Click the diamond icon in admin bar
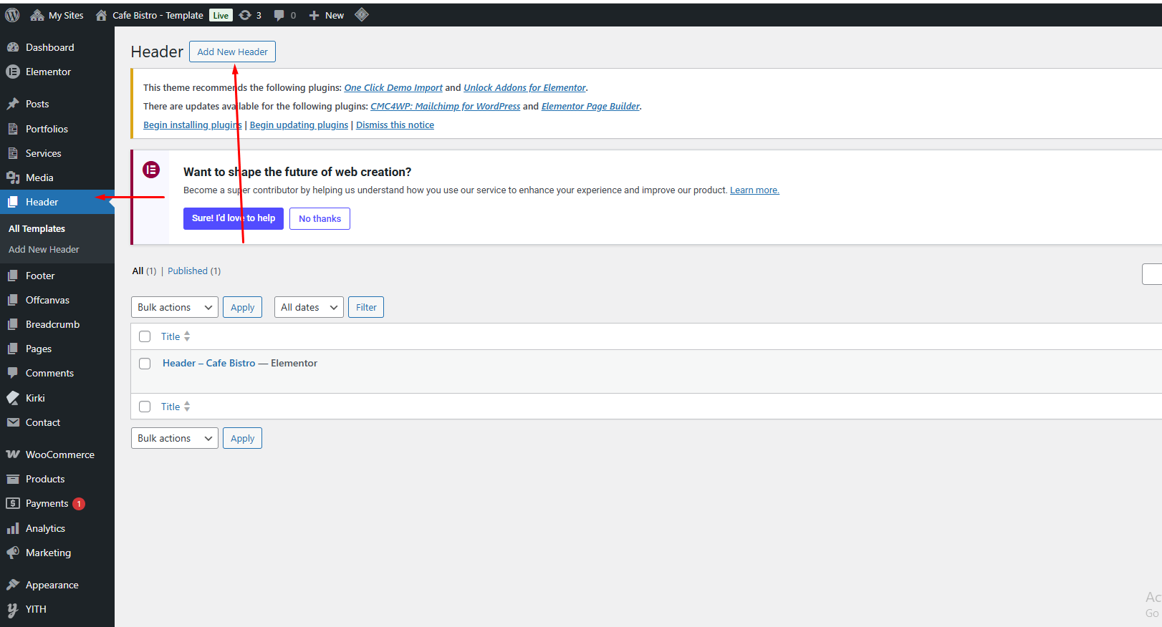 coord(362,14)
